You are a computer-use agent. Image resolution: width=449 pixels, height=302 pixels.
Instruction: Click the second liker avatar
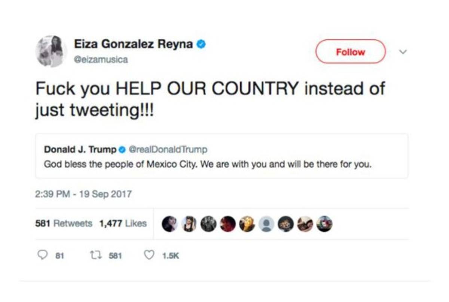[189, 224]
